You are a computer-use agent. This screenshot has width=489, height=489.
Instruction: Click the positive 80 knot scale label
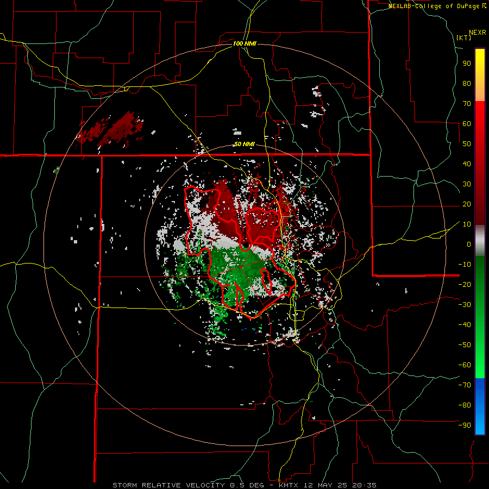coord(467,83)
